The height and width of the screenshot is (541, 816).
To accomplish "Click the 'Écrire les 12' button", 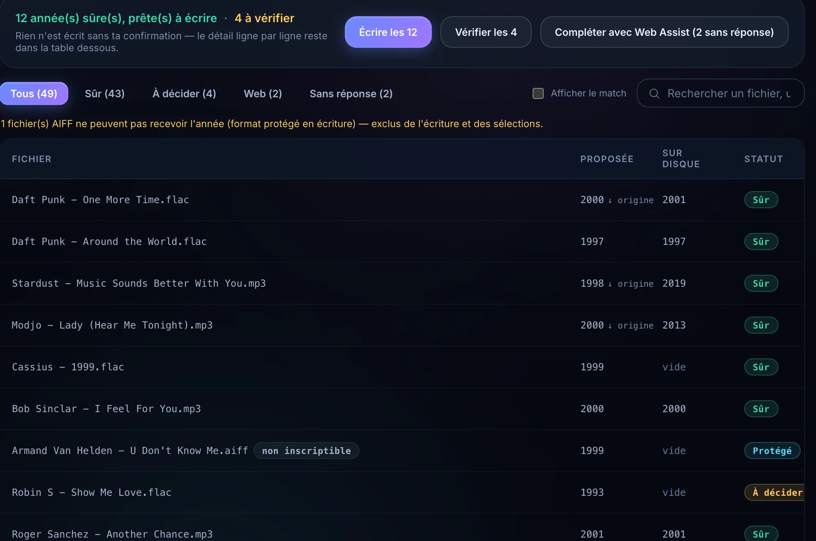I will point(388,32).
